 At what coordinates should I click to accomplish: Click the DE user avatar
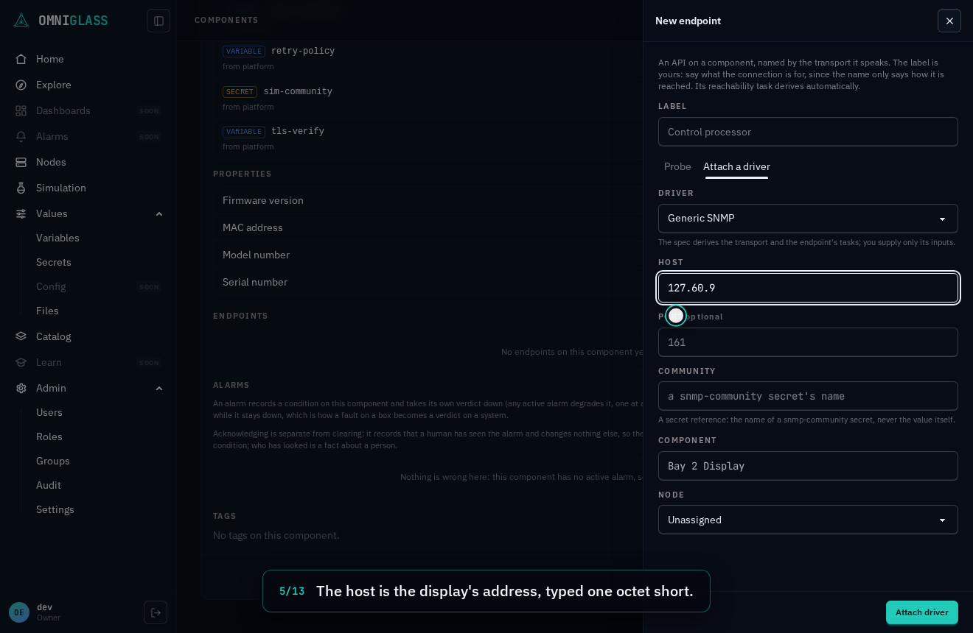point(19,612)
